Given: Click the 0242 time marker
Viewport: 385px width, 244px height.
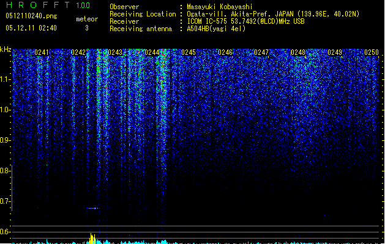Looking at the screenshot, I should click(x=78, y=52).
